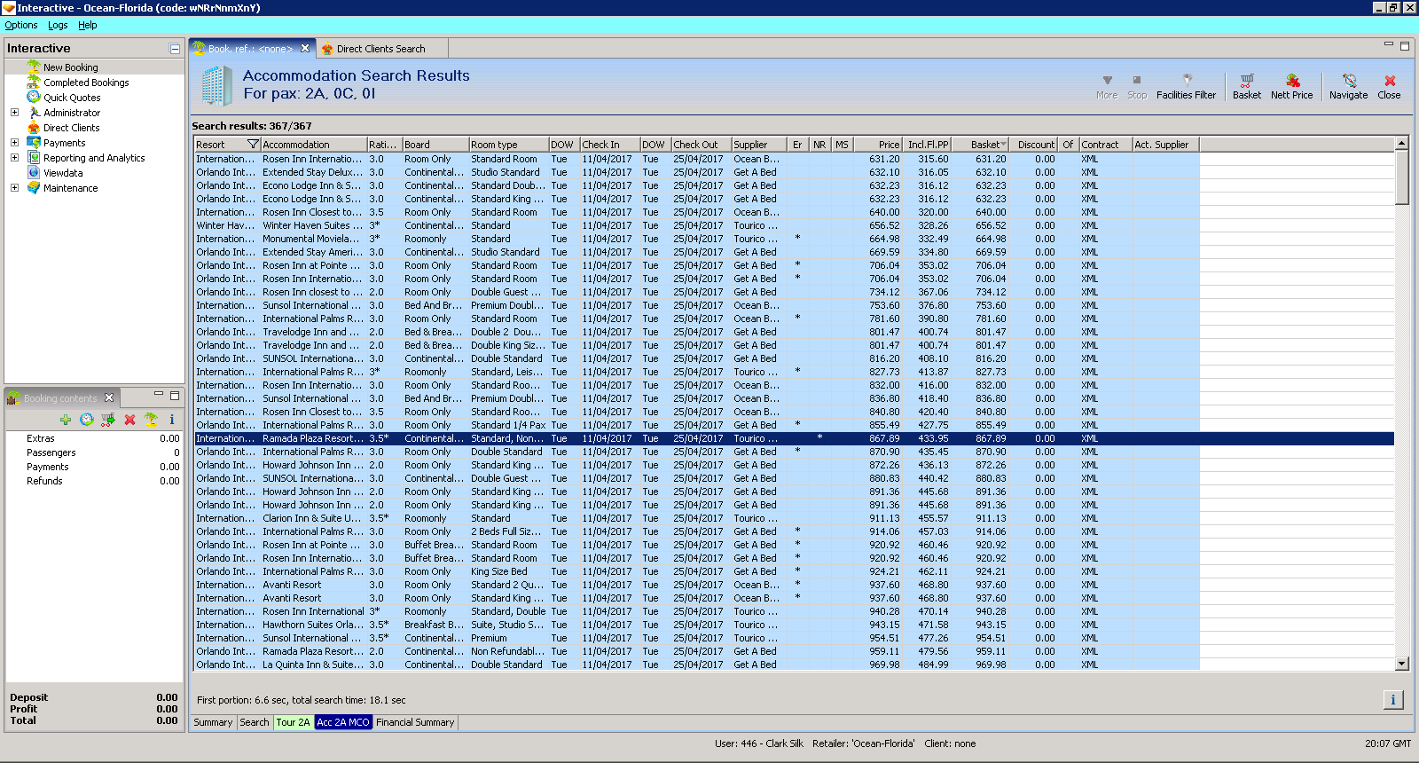Switch to the Summary bottom tab
1419x763 pixels.
click(213, 722)
